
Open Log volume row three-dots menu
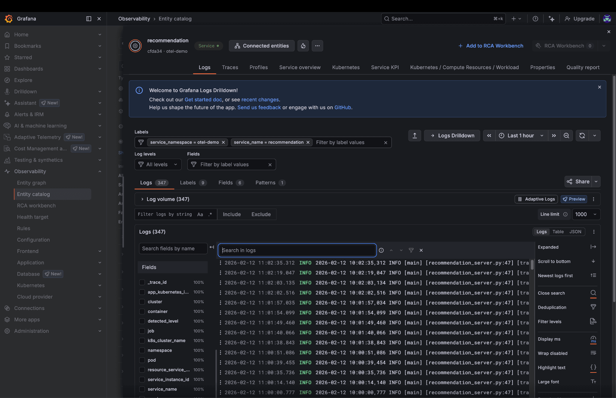pos(593,199)
